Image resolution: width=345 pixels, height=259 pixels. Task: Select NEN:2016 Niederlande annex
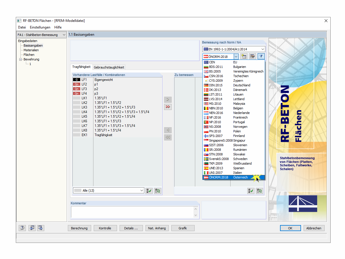[x=234, y=113]
